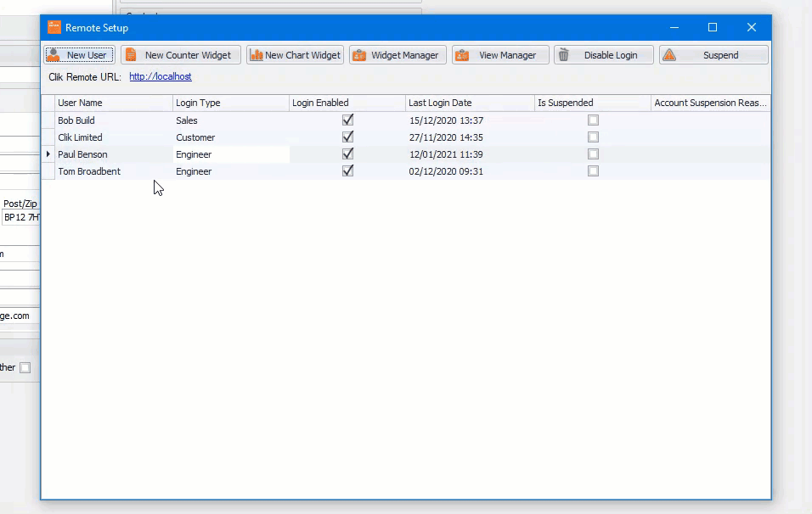This screenshot has width=812, height=514.
Task: Select the Paul Benson user name
Action: (x=82, y=154)
